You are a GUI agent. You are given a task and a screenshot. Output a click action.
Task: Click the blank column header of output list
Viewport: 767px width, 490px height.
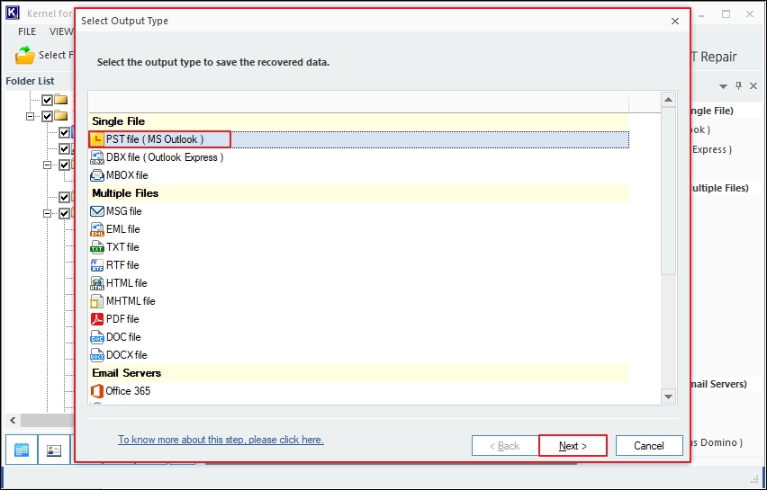[x=358, y=102]
